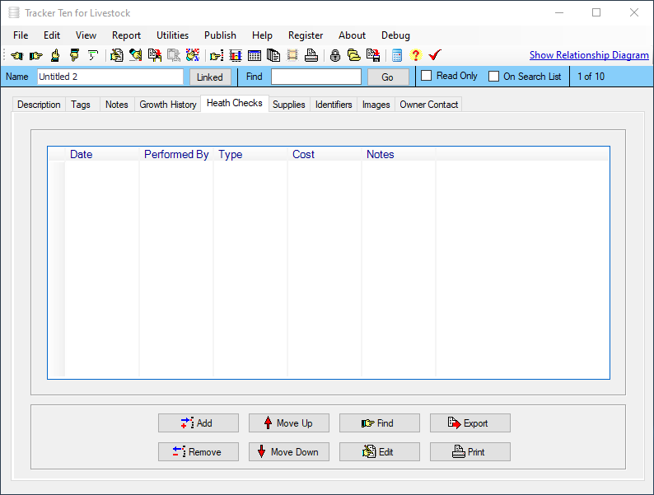654x495 pixels.
Task: Open the Edit menu
Action: pos(52,35)
